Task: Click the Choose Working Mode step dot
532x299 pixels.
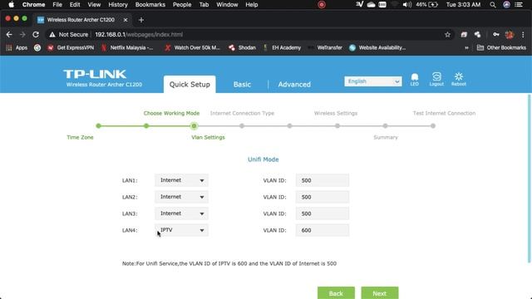Action: pos(146,125)
